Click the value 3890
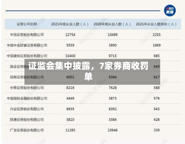Viewport: 185px width, 144px height. point(112,45)
